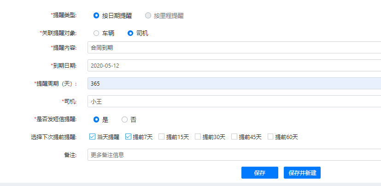381x186 pixels.
Task: Uncheck the 当天提醒 checkbox
Action: click(x=92, y=137)
